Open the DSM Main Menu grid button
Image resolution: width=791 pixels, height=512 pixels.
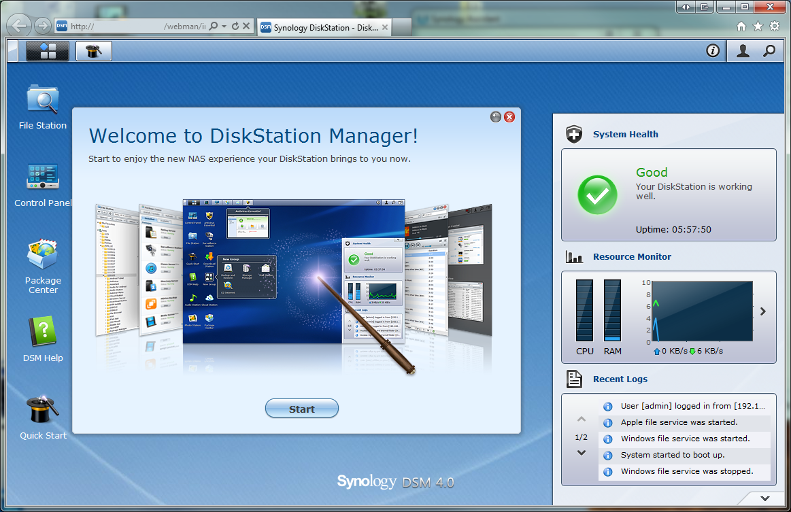click(48, 51)
